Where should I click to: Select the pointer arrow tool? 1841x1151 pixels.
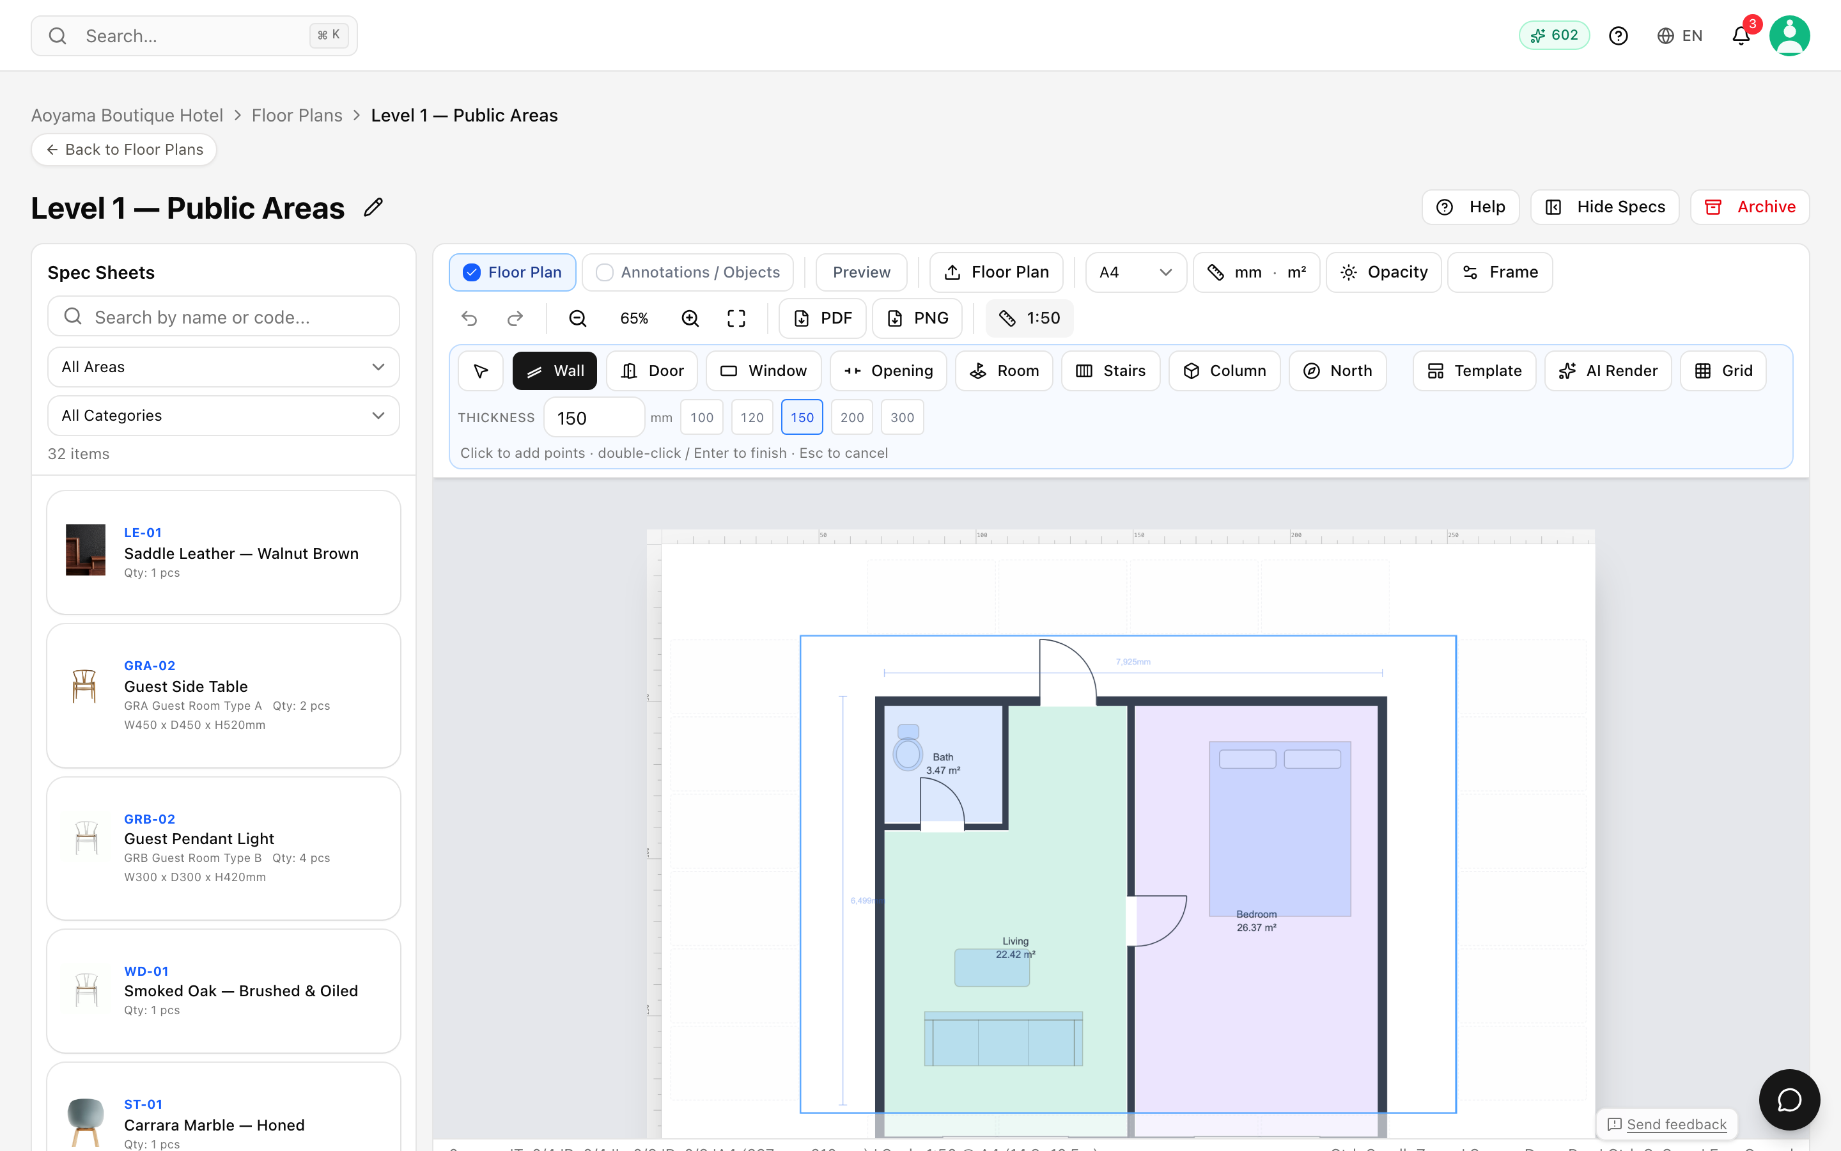click(480, 371)
